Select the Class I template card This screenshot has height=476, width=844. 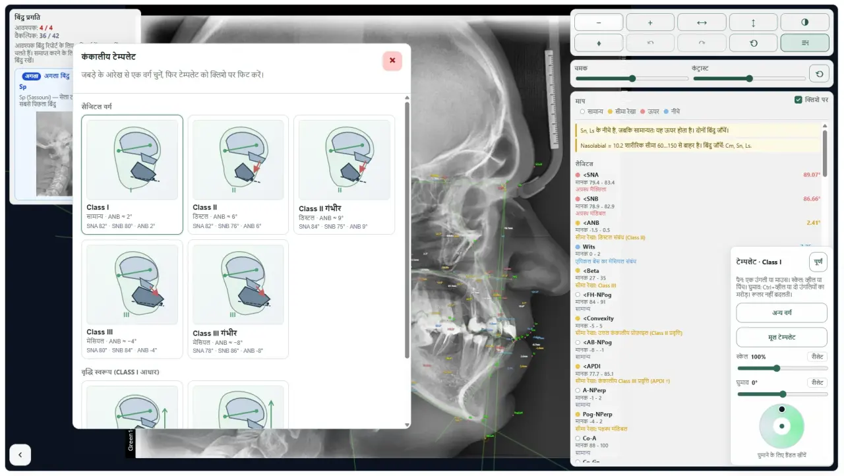(132, 175)
